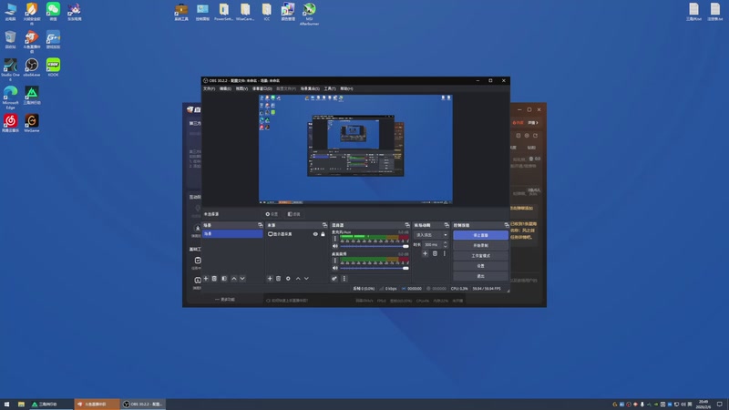729x410 pixels.
Task: Toggle eye visibility of display capture source
Action: click(x=315, y=234)
